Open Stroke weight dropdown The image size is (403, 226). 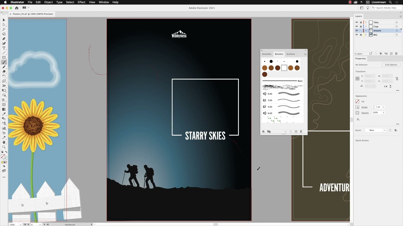coord(383,107)
